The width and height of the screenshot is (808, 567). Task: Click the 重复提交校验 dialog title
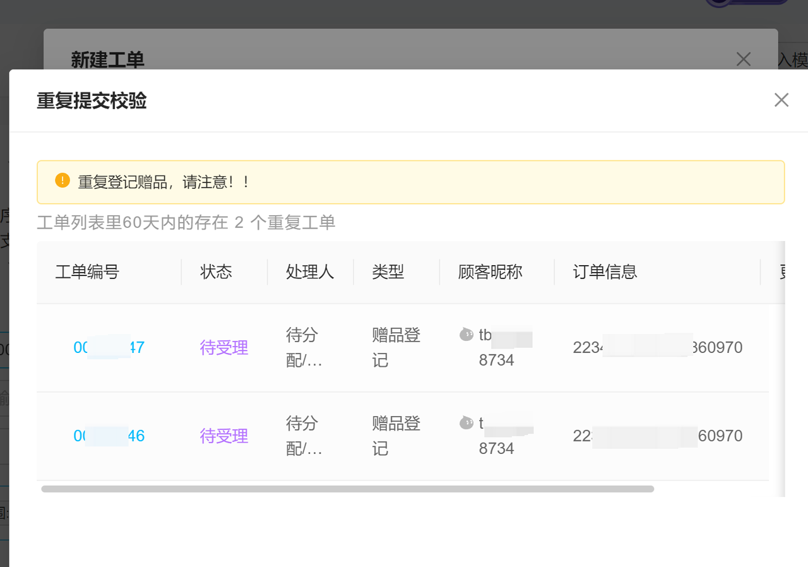92,100
